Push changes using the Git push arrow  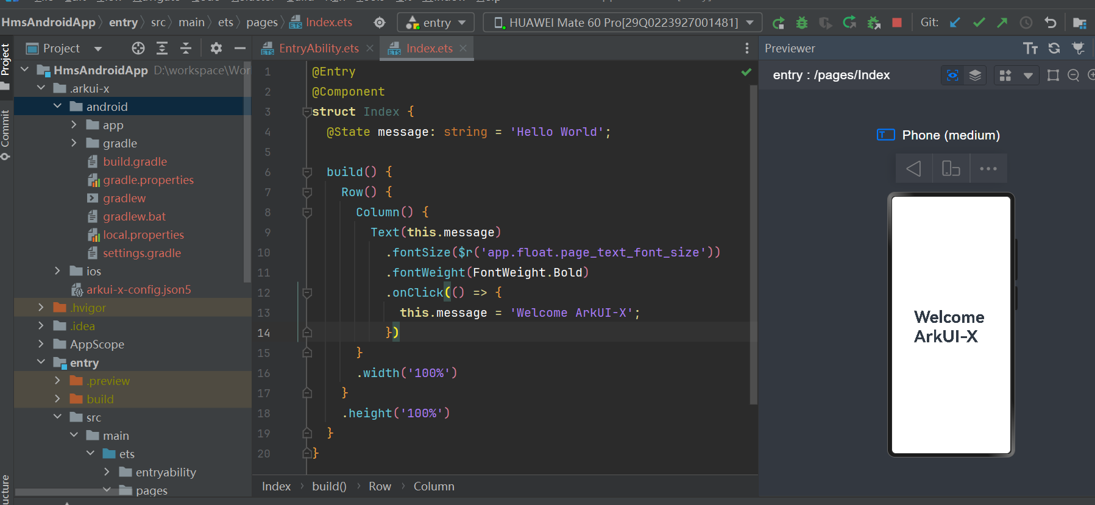(x=1002, y=23)
